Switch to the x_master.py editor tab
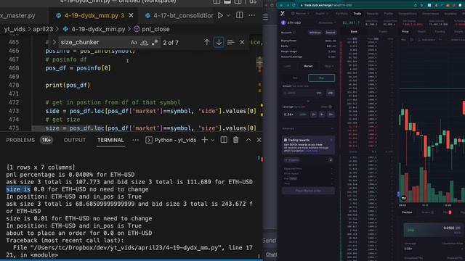This screenshot has width=465, height=261. click(x=17, y=15)
